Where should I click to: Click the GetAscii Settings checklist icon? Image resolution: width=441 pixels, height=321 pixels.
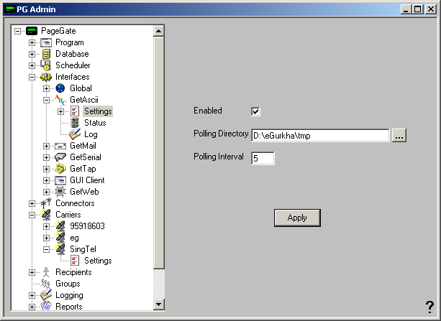(75, 111)
